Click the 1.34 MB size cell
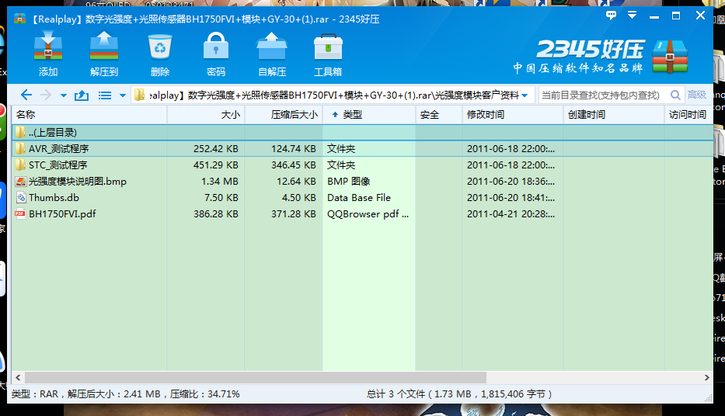The height and width of the screenshot is (416, 725). point(220,182)
